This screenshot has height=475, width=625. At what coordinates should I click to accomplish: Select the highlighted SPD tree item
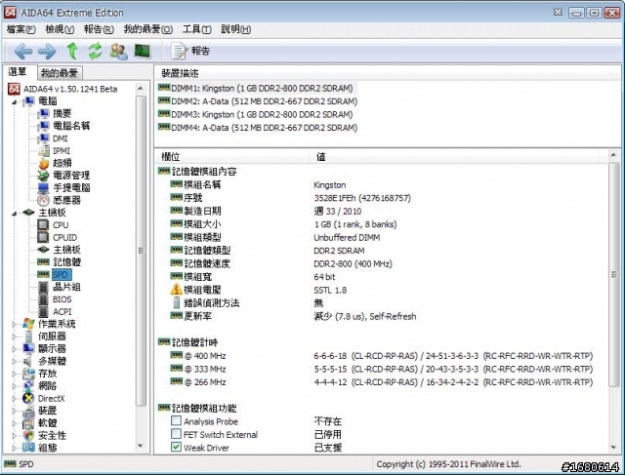(x=61, y=274)
